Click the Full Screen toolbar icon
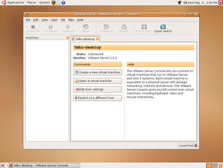The image size is (223, 168). click(144, 27)
